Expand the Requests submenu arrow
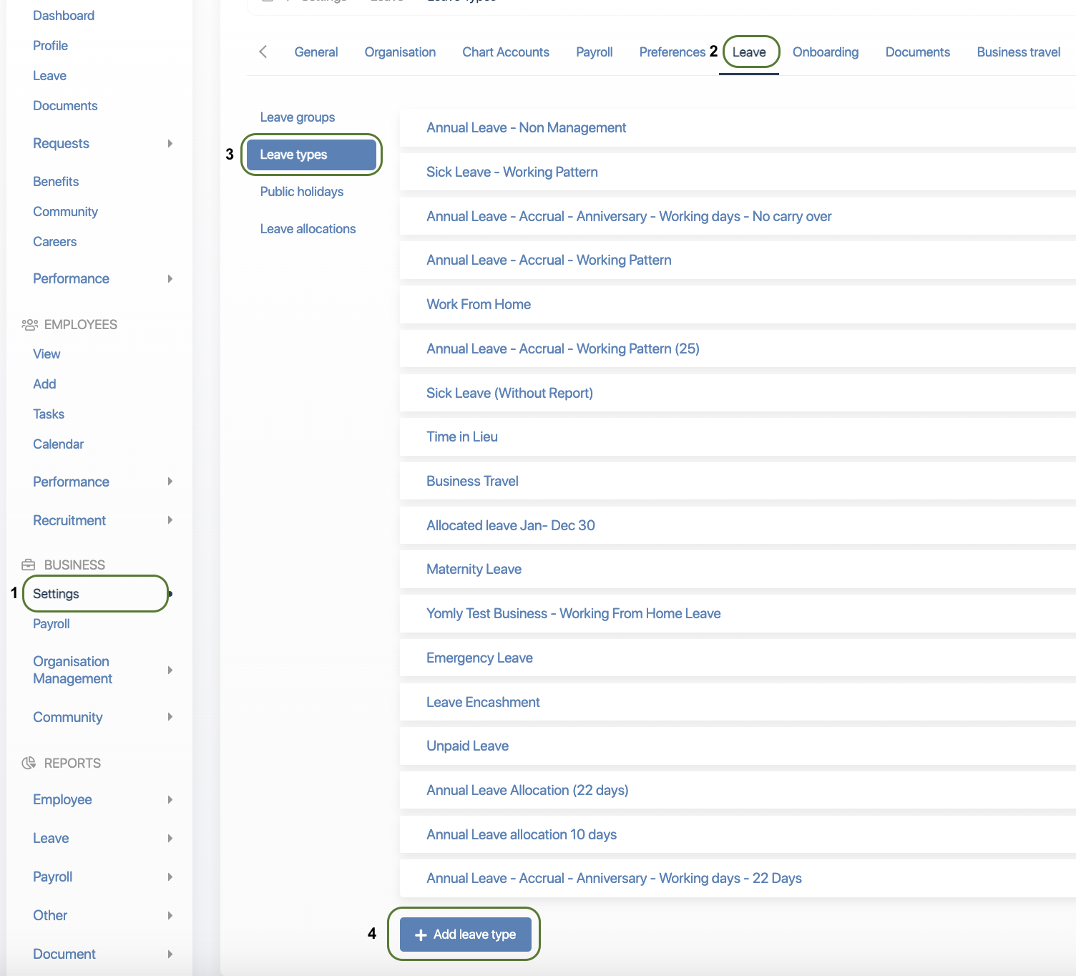The width and height of the screenshot is (1076, 976). tap(170, 144)
